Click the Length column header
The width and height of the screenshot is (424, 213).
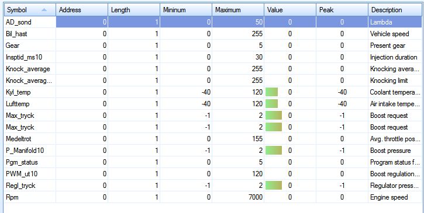click(134, 10)
